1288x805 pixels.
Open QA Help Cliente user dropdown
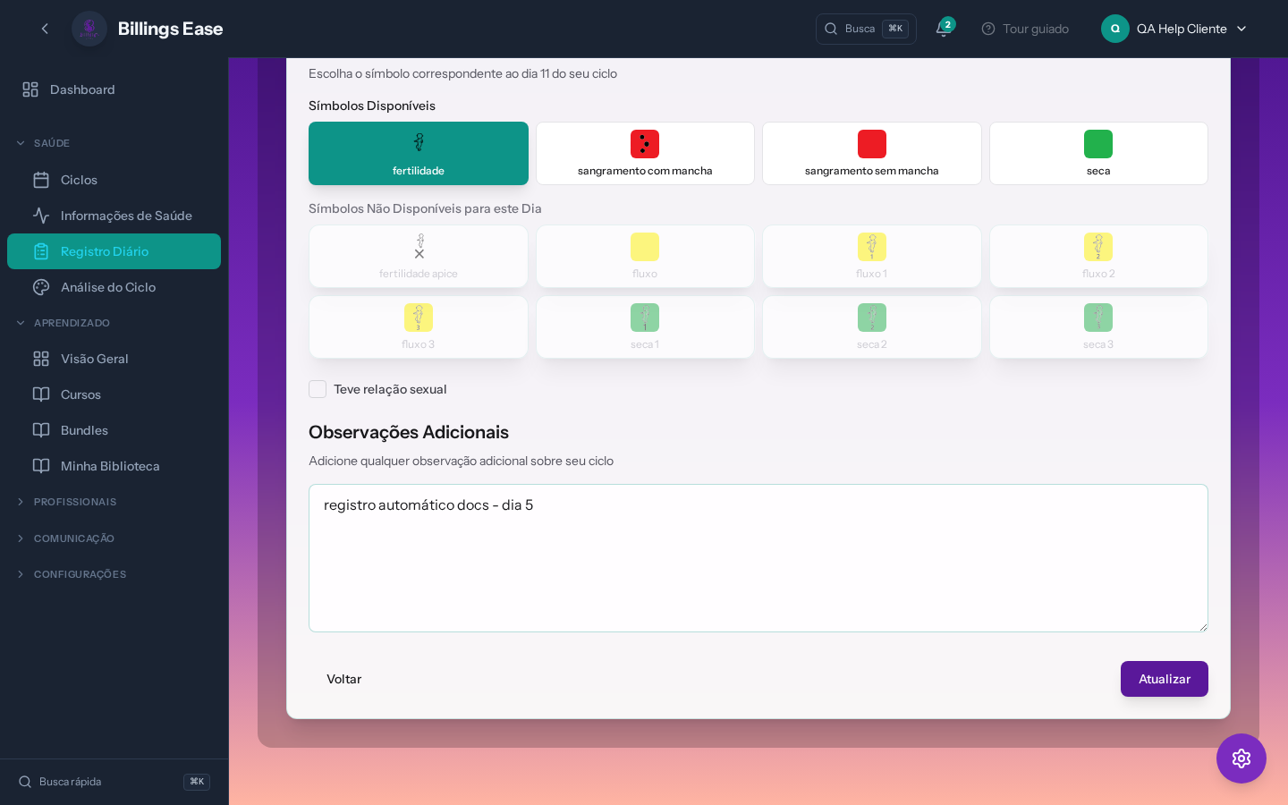(1174, 29)
